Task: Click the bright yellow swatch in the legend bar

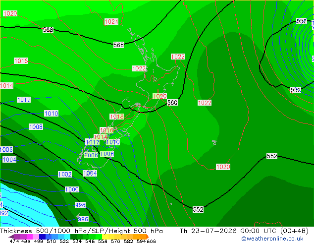Action: 105,237
